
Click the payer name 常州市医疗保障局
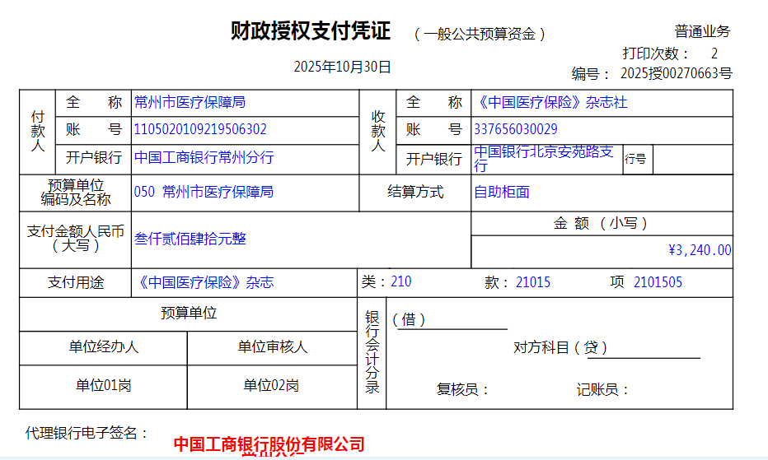point(190,103)
